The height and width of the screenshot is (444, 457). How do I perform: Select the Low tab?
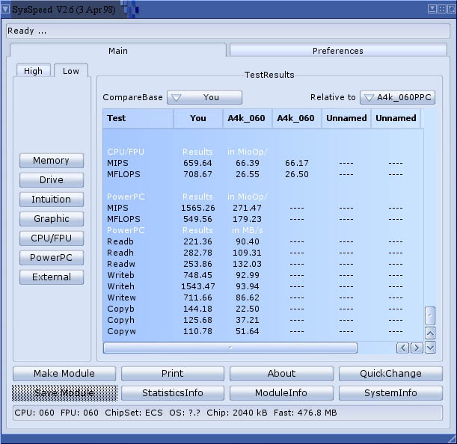pos(71,71)
